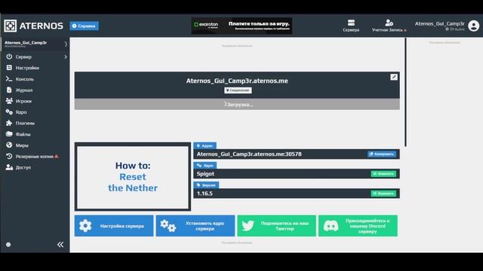Click the user avatar icon
The height and width of the screenshot is (271, 483).
point(473,26)
